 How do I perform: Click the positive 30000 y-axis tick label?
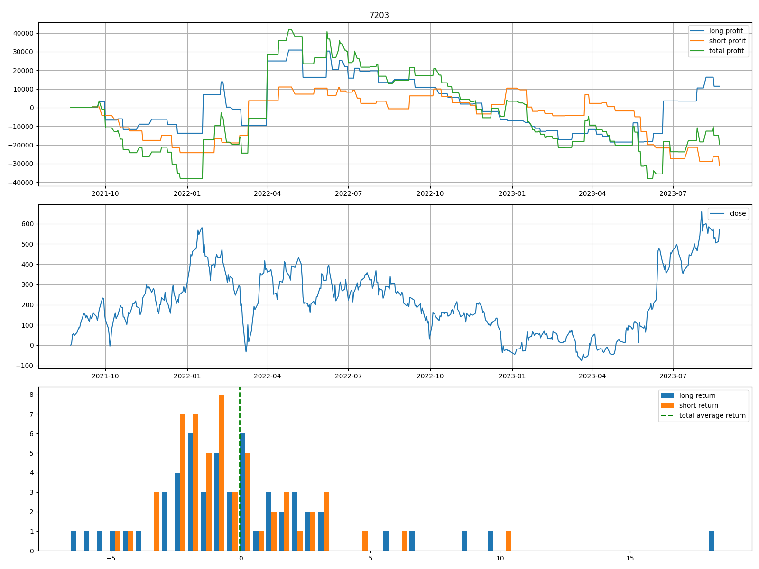[x=23, y=52]
